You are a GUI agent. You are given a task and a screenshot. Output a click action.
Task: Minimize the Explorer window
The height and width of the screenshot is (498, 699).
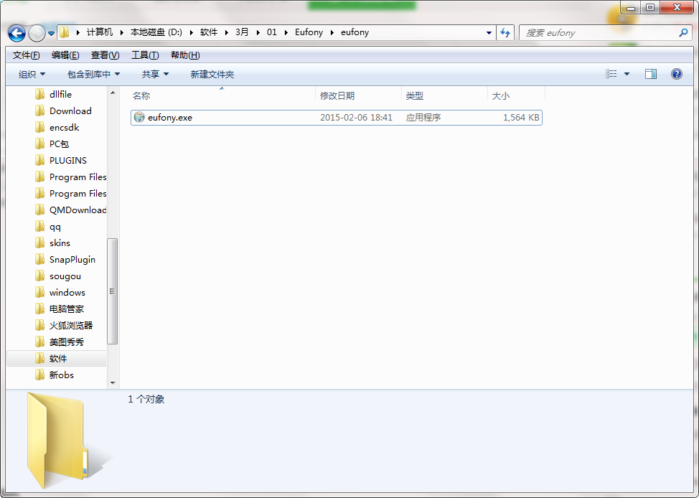pyautogui.click(x=631, y=7)
